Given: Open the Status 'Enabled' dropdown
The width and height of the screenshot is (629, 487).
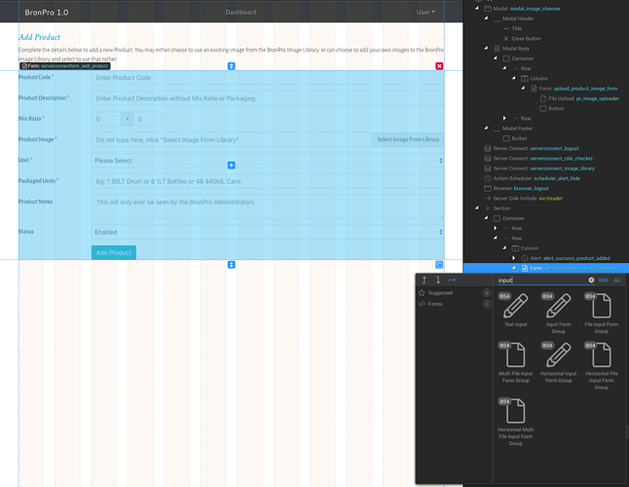Looking at the screenshot, I should [268, 232].
